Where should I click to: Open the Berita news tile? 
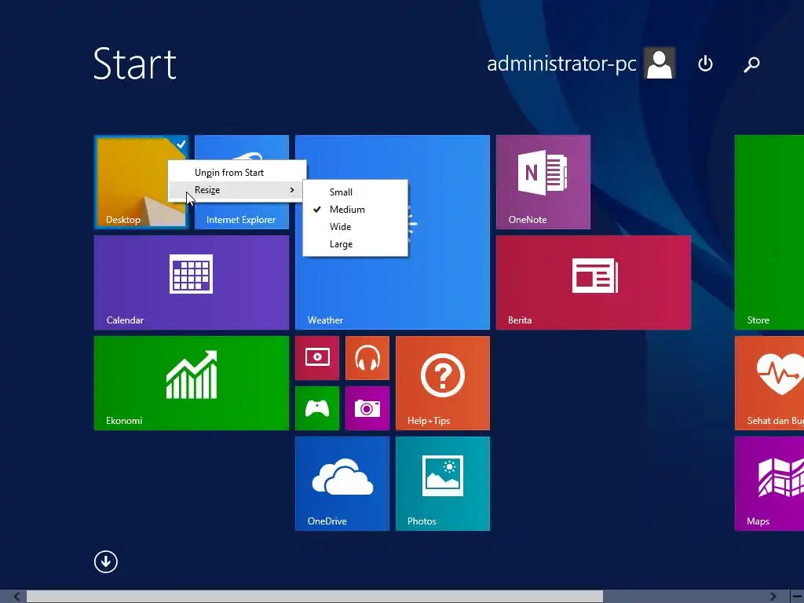(594, 283)
